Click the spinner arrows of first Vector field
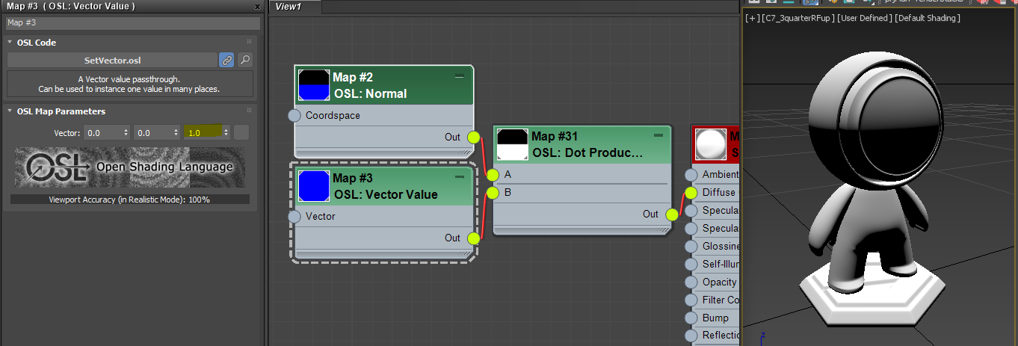The width and height of the screenshot is (1018, 346). tap(126, 132)
